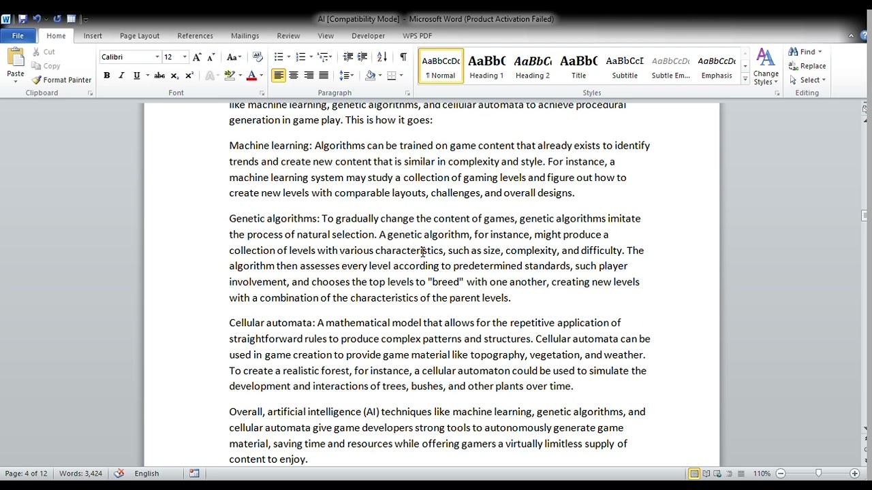Switch to the Page Layout tab
Image resolution: width=872 pixels, height=490 pixels.
click(x=140, y=35)
